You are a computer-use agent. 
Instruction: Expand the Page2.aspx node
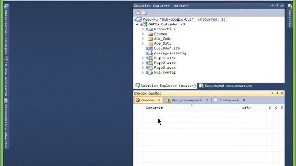click(x=143, y=63)
